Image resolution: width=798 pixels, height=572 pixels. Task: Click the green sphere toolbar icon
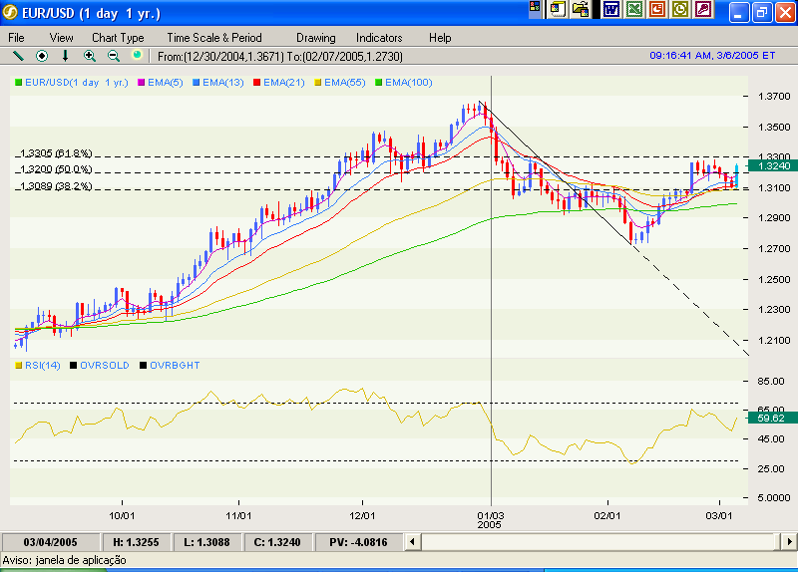137,55
